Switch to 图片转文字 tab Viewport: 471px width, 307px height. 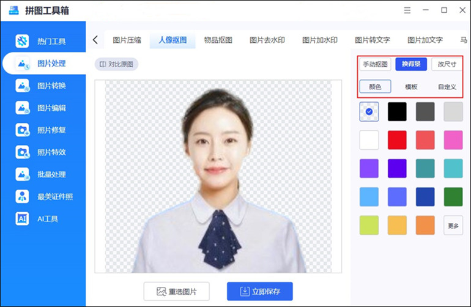point(373,40)
